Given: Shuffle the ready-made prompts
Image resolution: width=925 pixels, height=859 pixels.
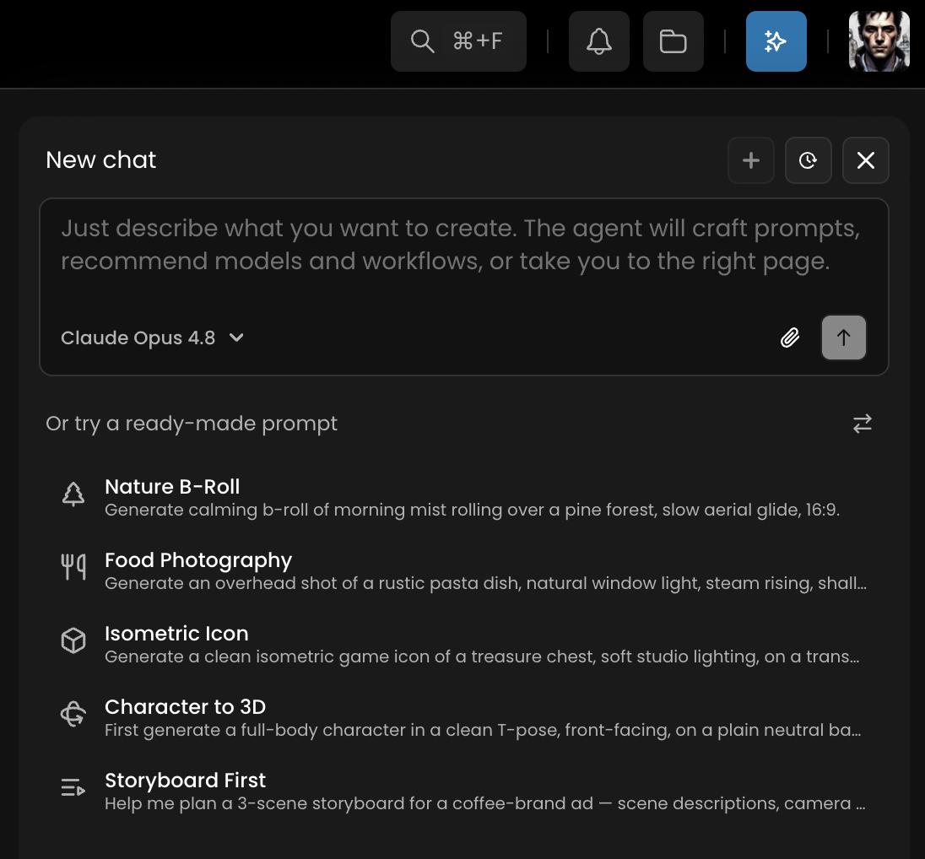Looking at the screenshot, I should coord(862,424).
